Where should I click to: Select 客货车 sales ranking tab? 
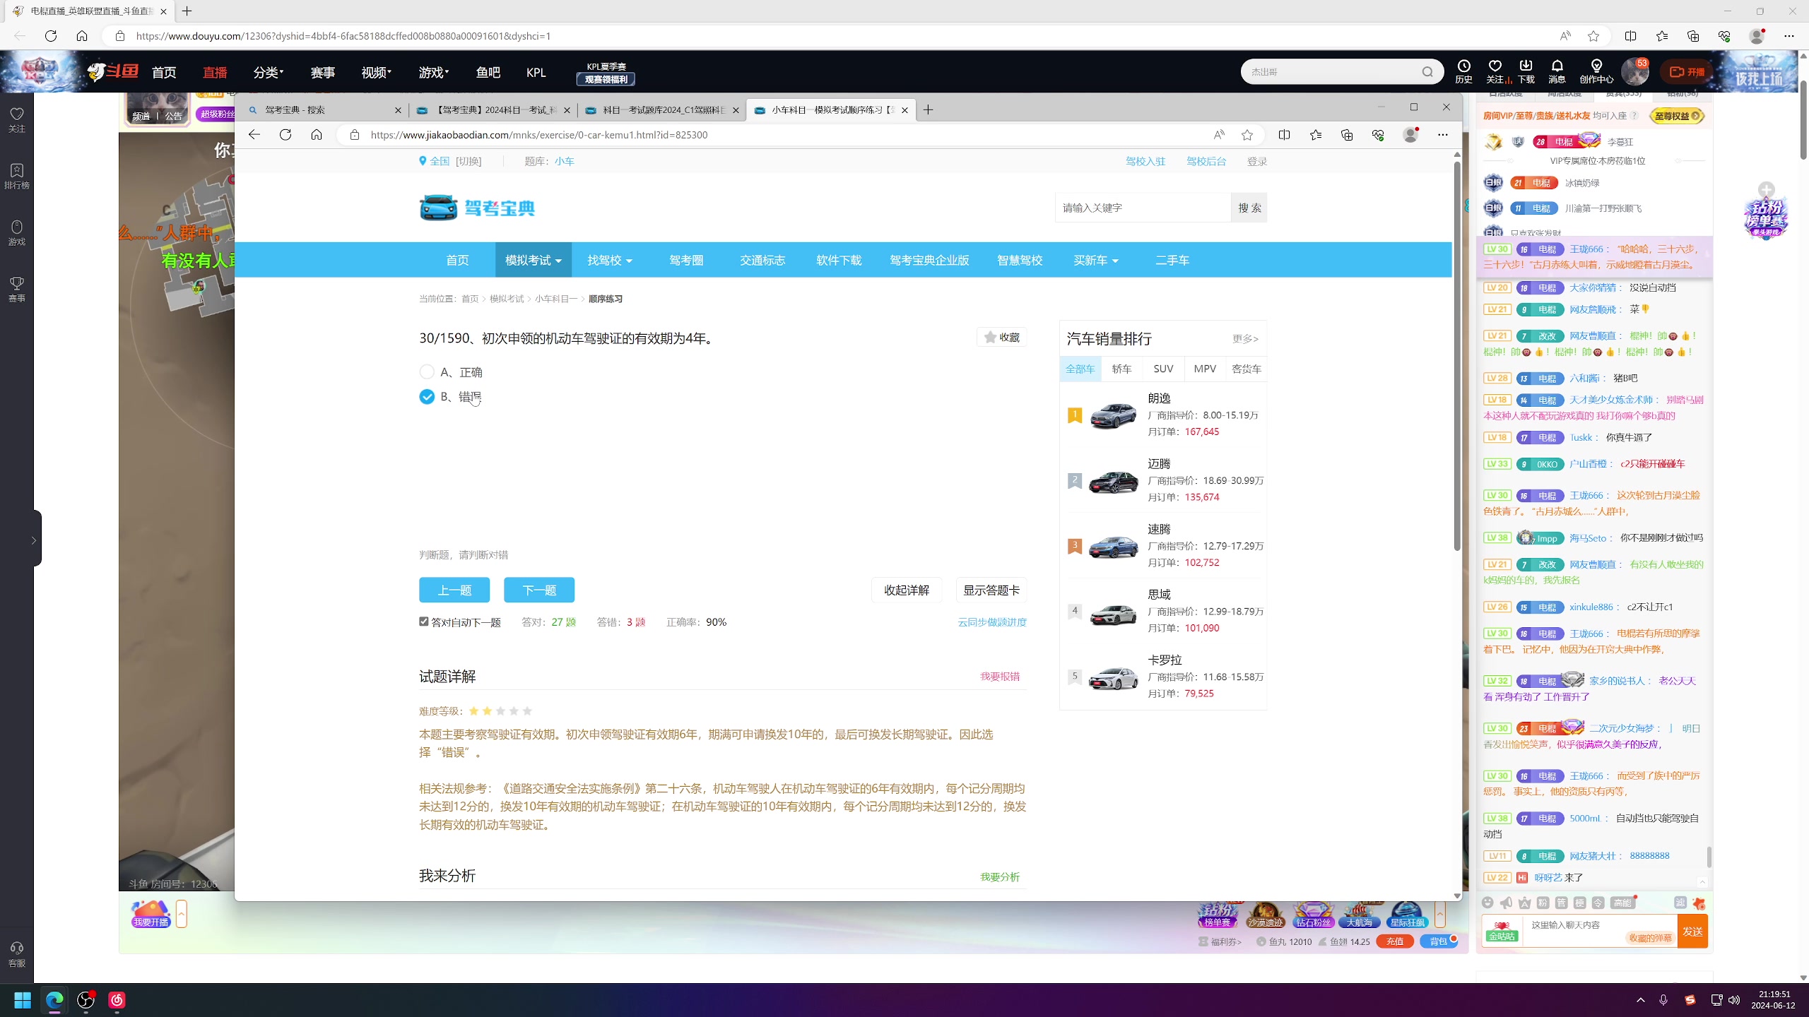point(1247,369)
